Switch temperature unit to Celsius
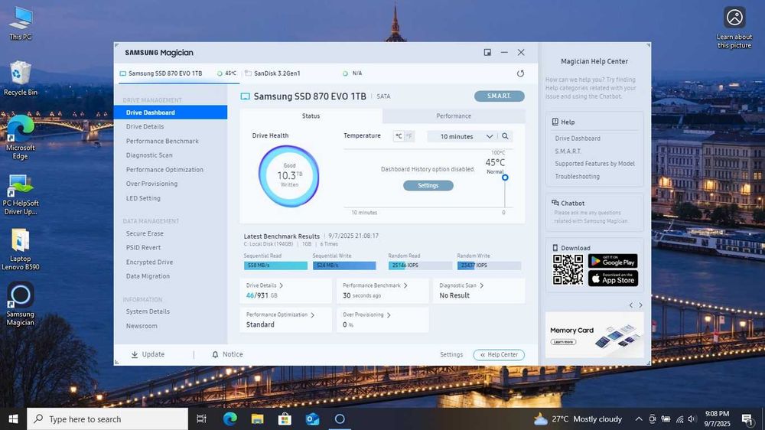 399,136
